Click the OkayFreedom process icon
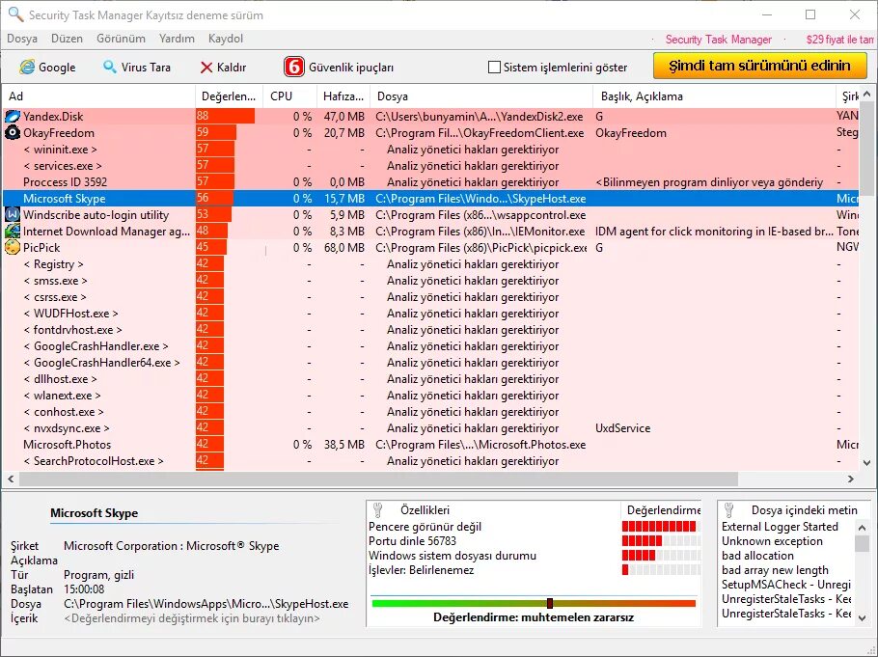 tap(13, 133)
